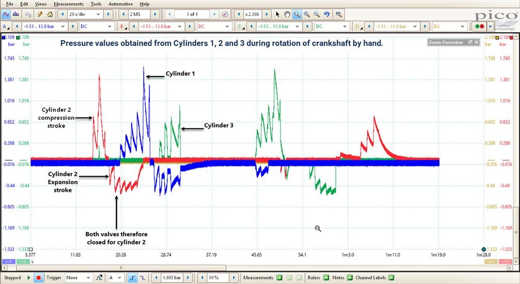Open the Measurements menu

(x=68, y=4)
